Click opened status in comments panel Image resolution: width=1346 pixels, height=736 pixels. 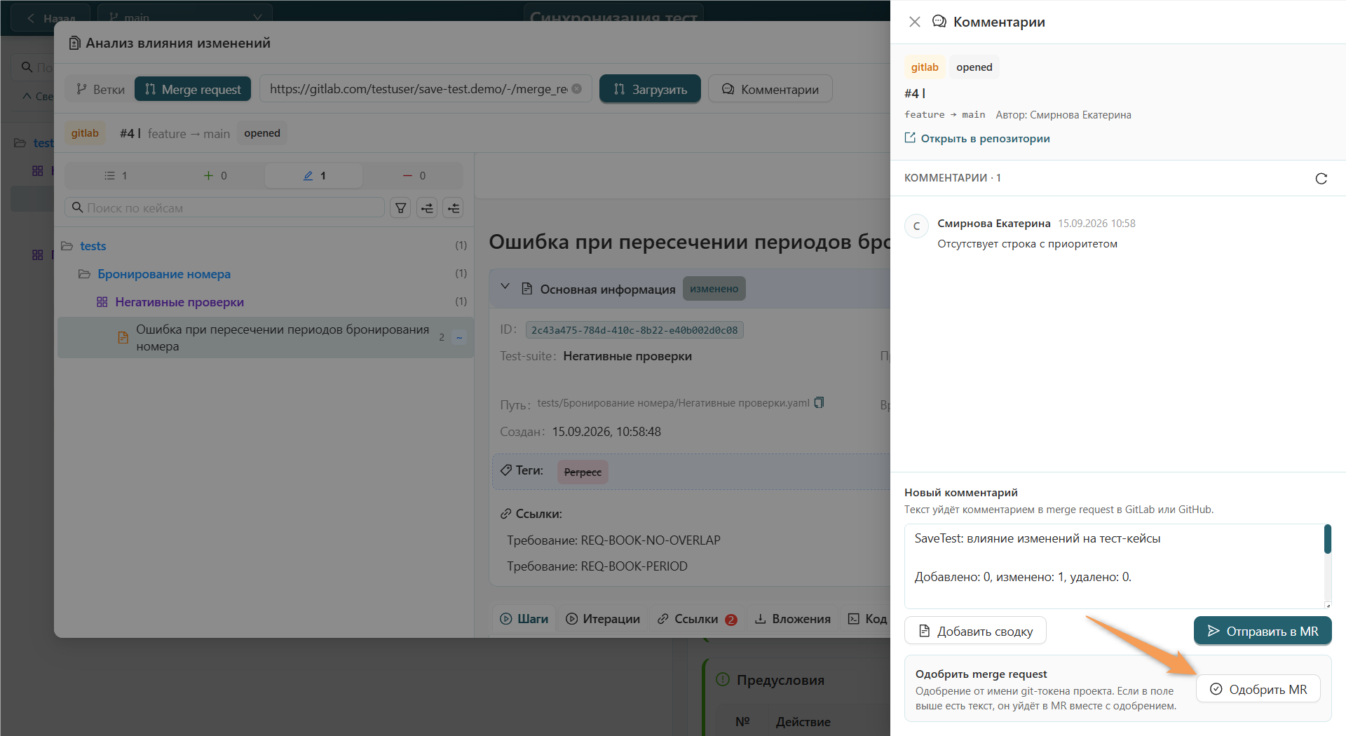tap(974, 67)
